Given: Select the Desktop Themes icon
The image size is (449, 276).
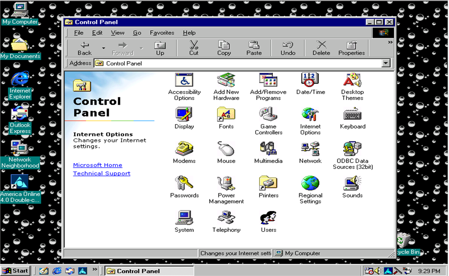Looking at the screenshot, I should click(352, 80).
